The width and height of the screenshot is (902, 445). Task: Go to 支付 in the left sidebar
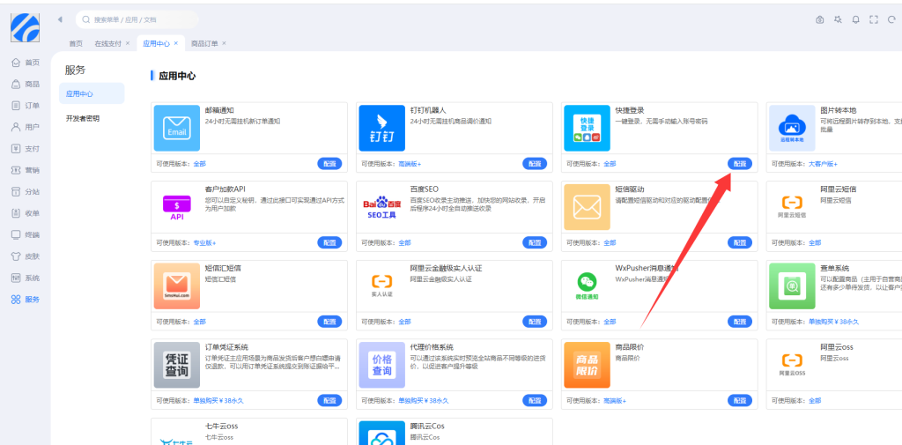click(26, 148)
